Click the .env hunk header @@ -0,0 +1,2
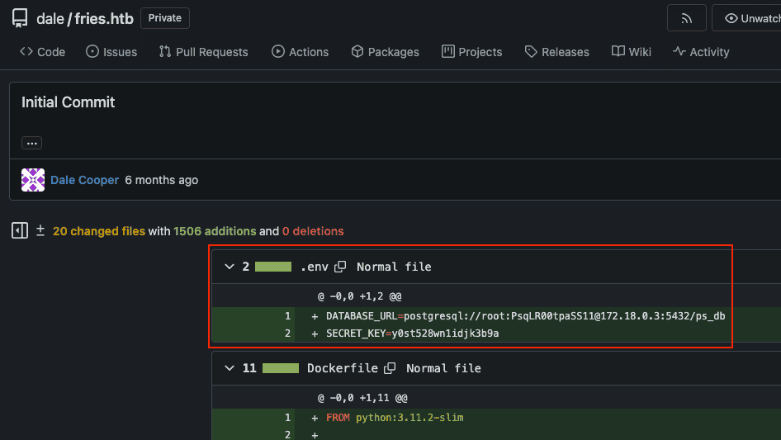 360,296
